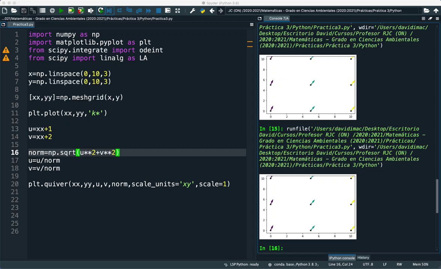Open a file using the folder icon
The image size is (441, 269).
pyautogui.click(x=14, y=11)
